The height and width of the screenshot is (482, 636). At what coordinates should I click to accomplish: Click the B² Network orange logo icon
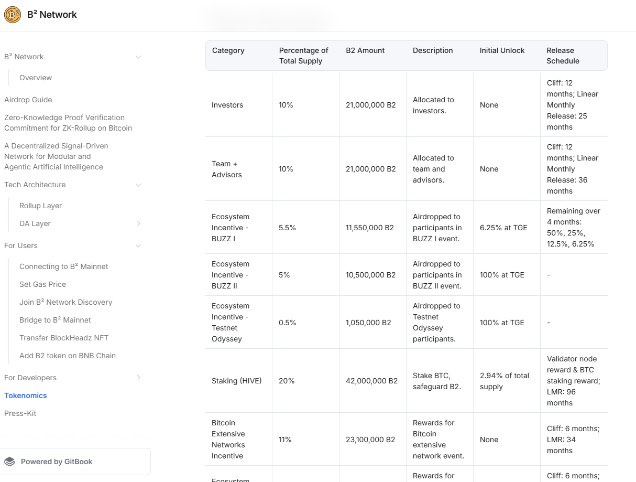[13, 15]
